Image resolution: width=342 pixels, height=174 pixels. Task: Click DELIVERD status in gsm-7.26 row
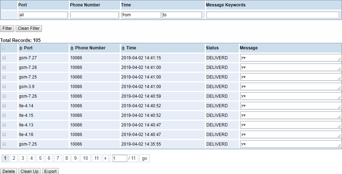coord(217,96)
